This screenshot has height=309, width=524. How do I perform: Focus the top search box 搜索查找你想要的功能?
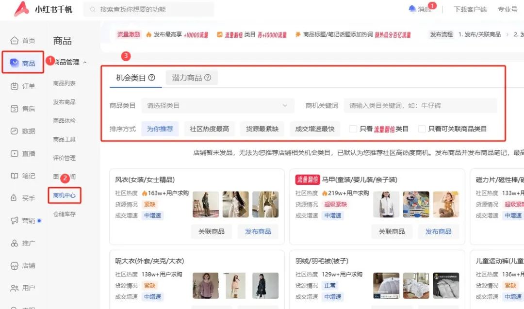149,9
